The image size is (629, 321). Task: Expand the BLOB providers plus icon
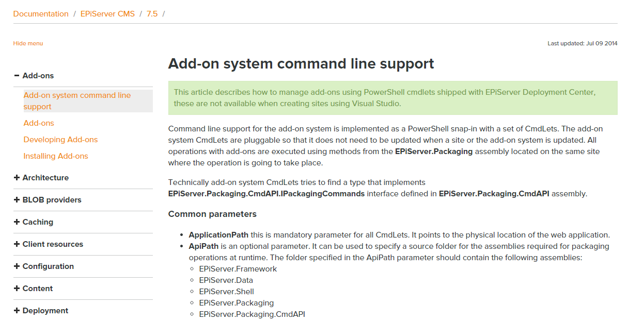tap(17, 200)
